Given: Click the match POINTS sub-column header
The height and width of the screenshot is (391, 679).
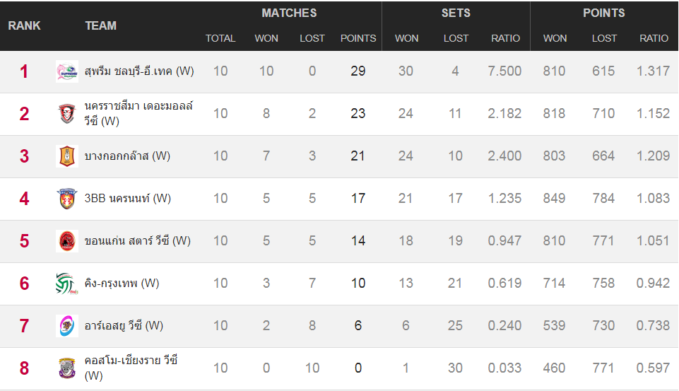Looking at the screenshot, I should (x=358, y=38).
